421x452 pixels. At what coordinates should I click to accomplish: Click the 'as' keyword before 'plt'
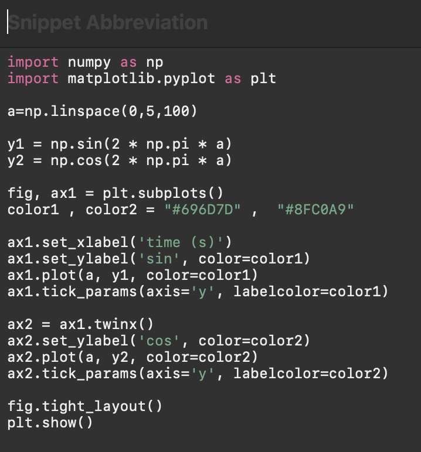click(233, 78)
